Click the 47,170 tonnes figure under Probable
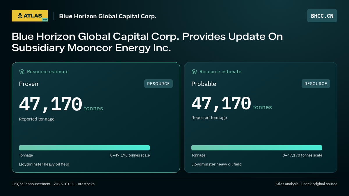 click(x=232, y=103)
